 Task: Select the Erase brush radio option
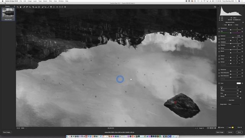[234, 25]
